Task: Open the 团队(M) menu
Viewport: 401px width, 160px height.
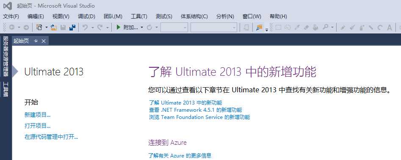Action: tap(113, 17)
